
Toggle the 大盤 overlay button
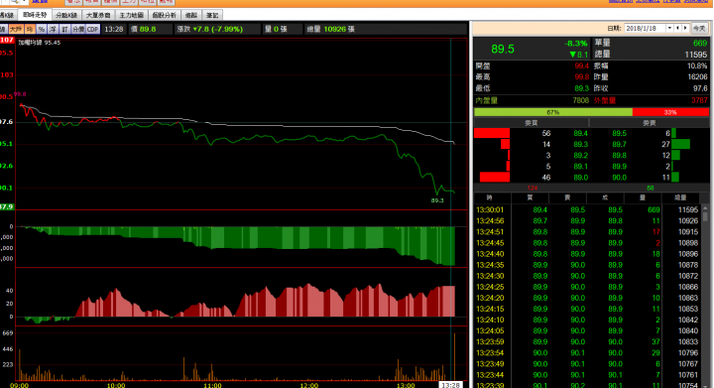[x=16, y=29]
